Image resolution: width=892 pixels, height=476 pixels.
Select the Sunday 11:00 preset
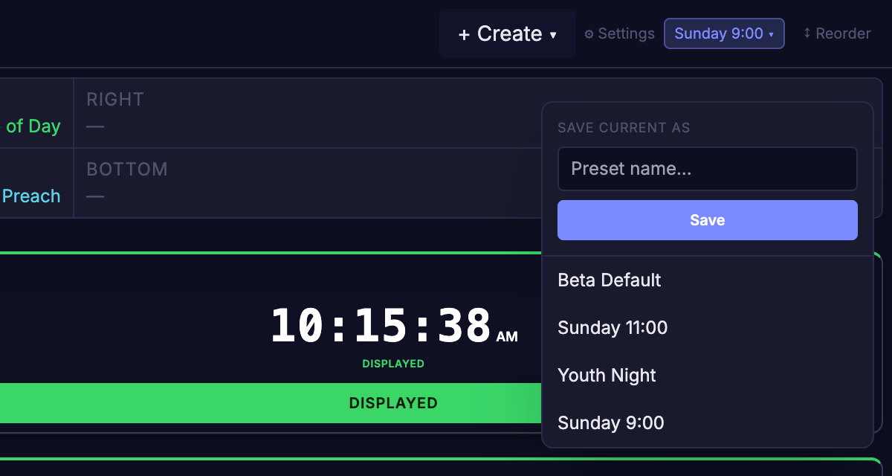pyautogui.click(x=708, y=328)
